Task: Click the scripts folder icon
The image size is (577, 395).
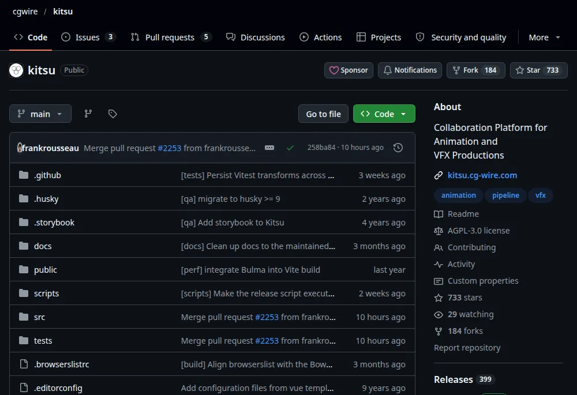Action: (24, 293)
